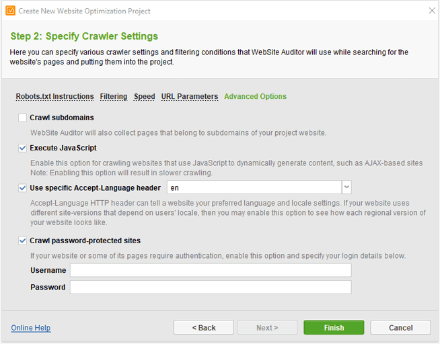The width and height of the screenshot is (440, 344).
Task: Click the Username input field
Action: coord(211,270)
